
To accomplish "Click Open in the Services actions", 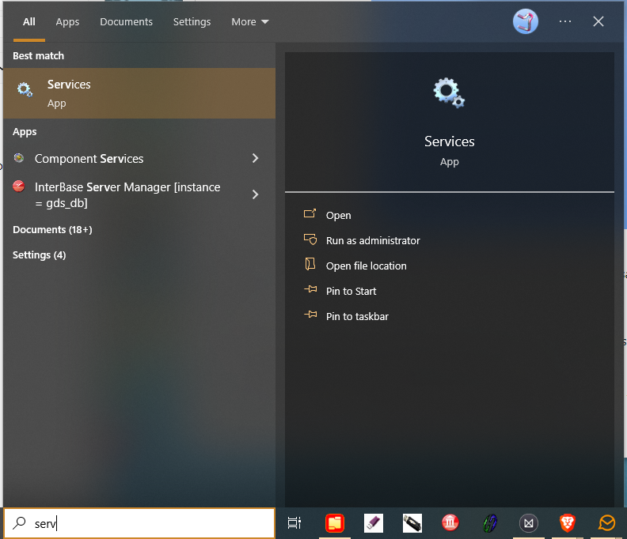I will click(x=338, y=215).
